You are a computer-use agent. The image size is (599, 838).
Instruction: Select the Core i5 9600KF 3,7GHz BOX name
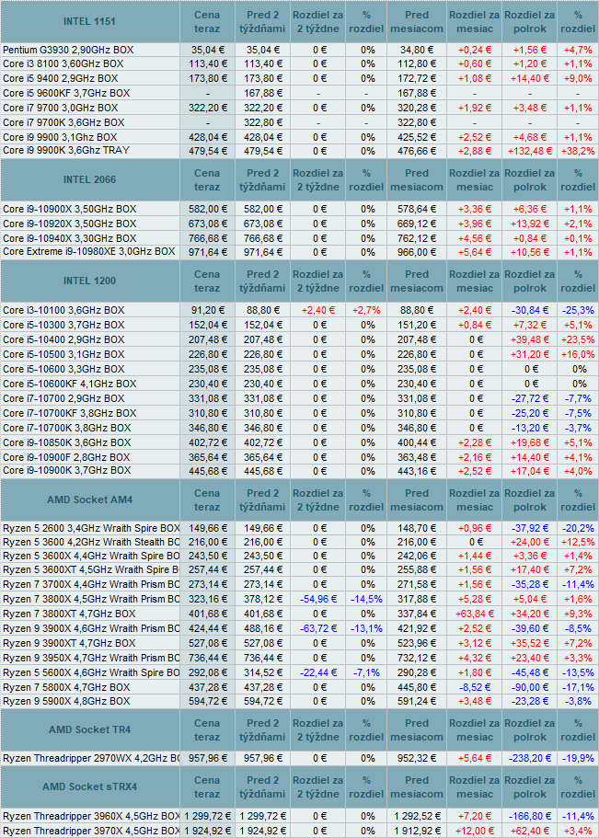(x=66, y=93)
